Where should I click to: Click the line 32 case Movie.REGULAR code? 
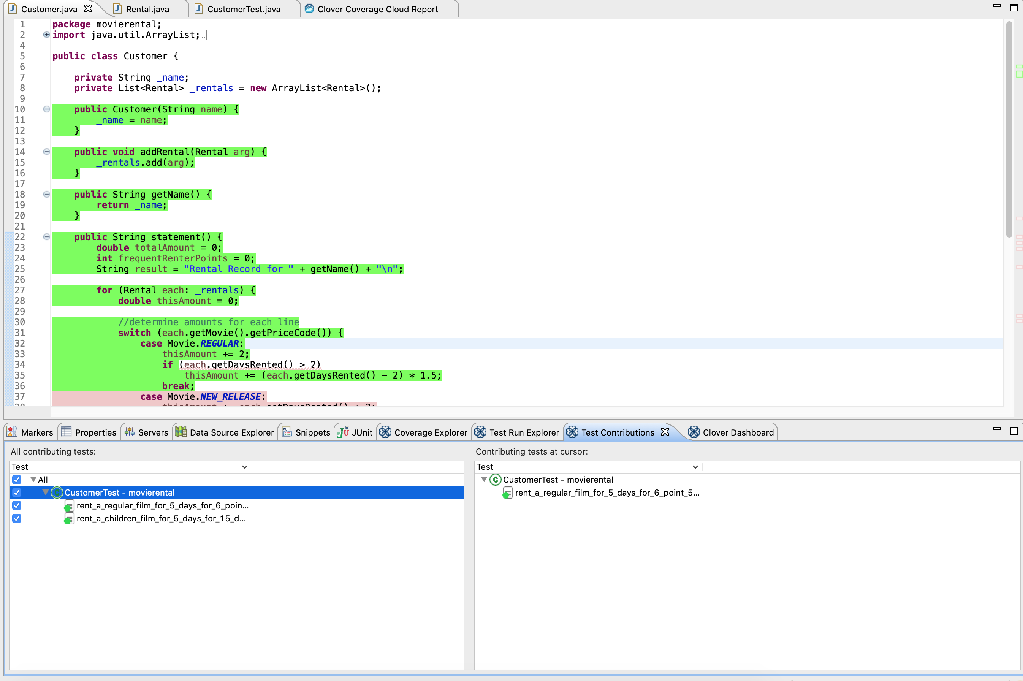[192, 344]
